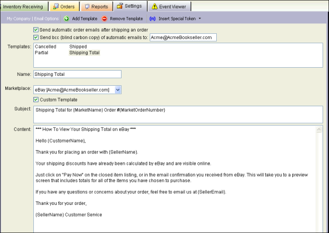
Task: Click the Insert Special Token label
Action: click(177, 19)
